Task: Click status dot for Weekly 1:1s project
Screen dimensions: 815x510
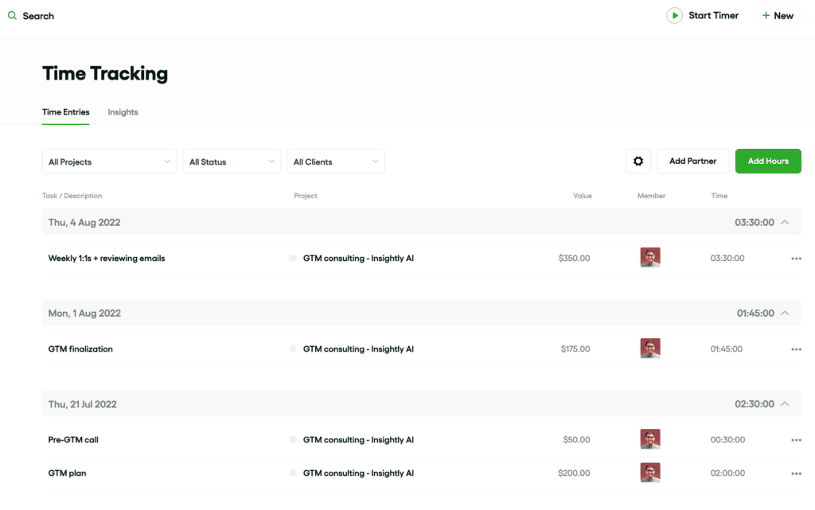Action: pyautogui.click(x=293, y=258)
